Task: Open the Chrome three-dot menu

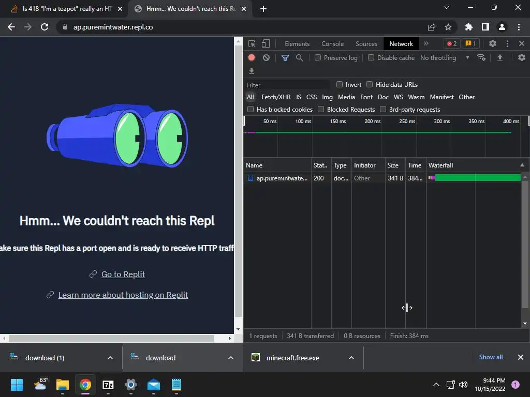Action: [519, 27]
